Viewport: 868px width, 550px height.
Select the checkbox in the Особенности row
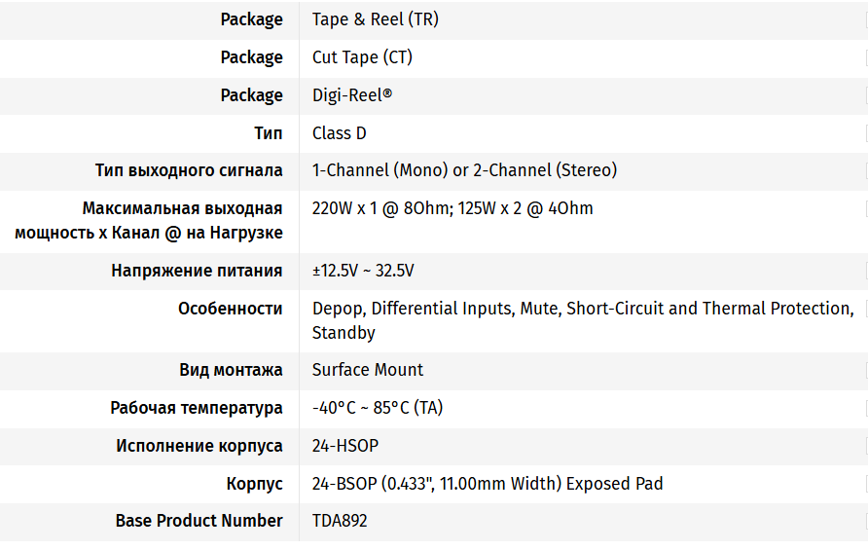(x=865, y=309)
